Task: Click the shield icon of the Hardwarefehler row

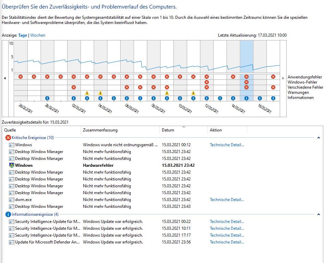Action: point(12,165)
